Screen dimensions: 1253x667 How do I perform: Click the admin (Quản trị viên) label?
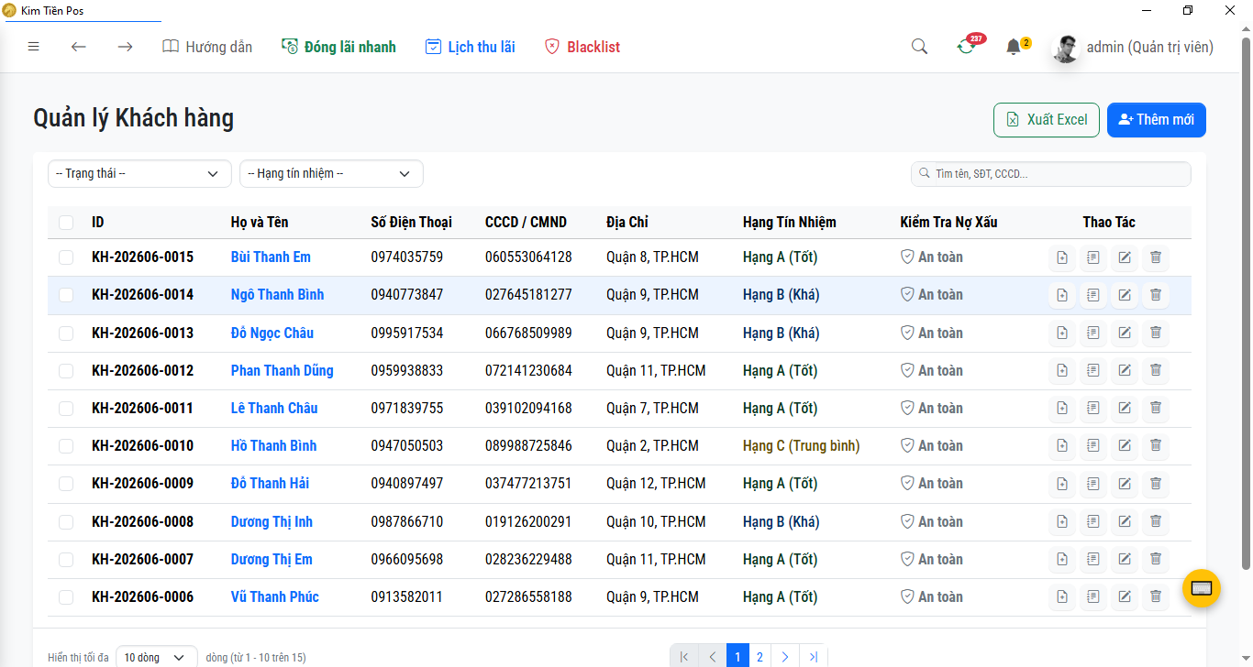coord(1150,47)
